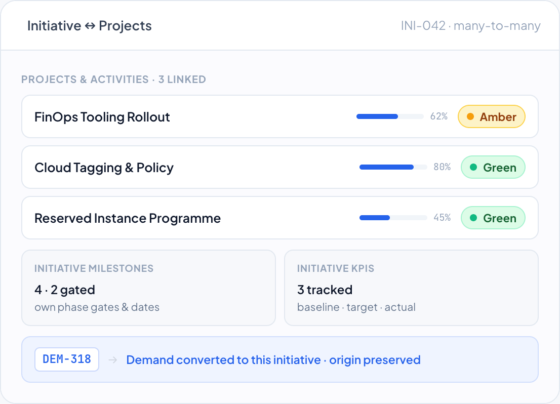The image size is (560, 404).
Task: Click the own phase gates & dates caption
Action: coord(97,307)
